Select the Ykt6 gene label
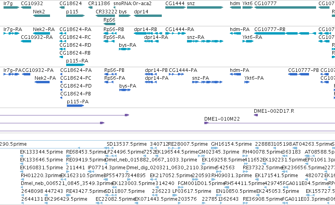This screenshot has width=335, height=205. 247,4
